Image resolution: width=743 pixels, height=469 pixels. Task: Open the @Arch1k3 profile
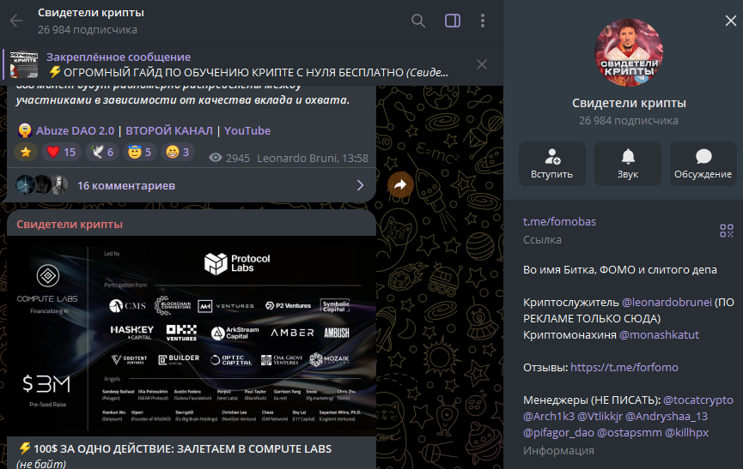pos(548,417)
